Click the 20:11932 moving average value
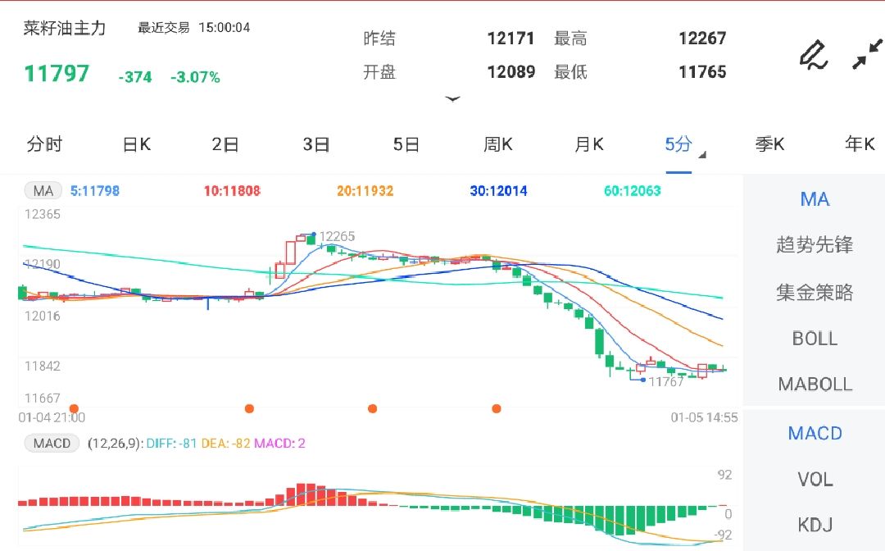The image size is (885, 551). pyautogui.click(x=365, y=191)
